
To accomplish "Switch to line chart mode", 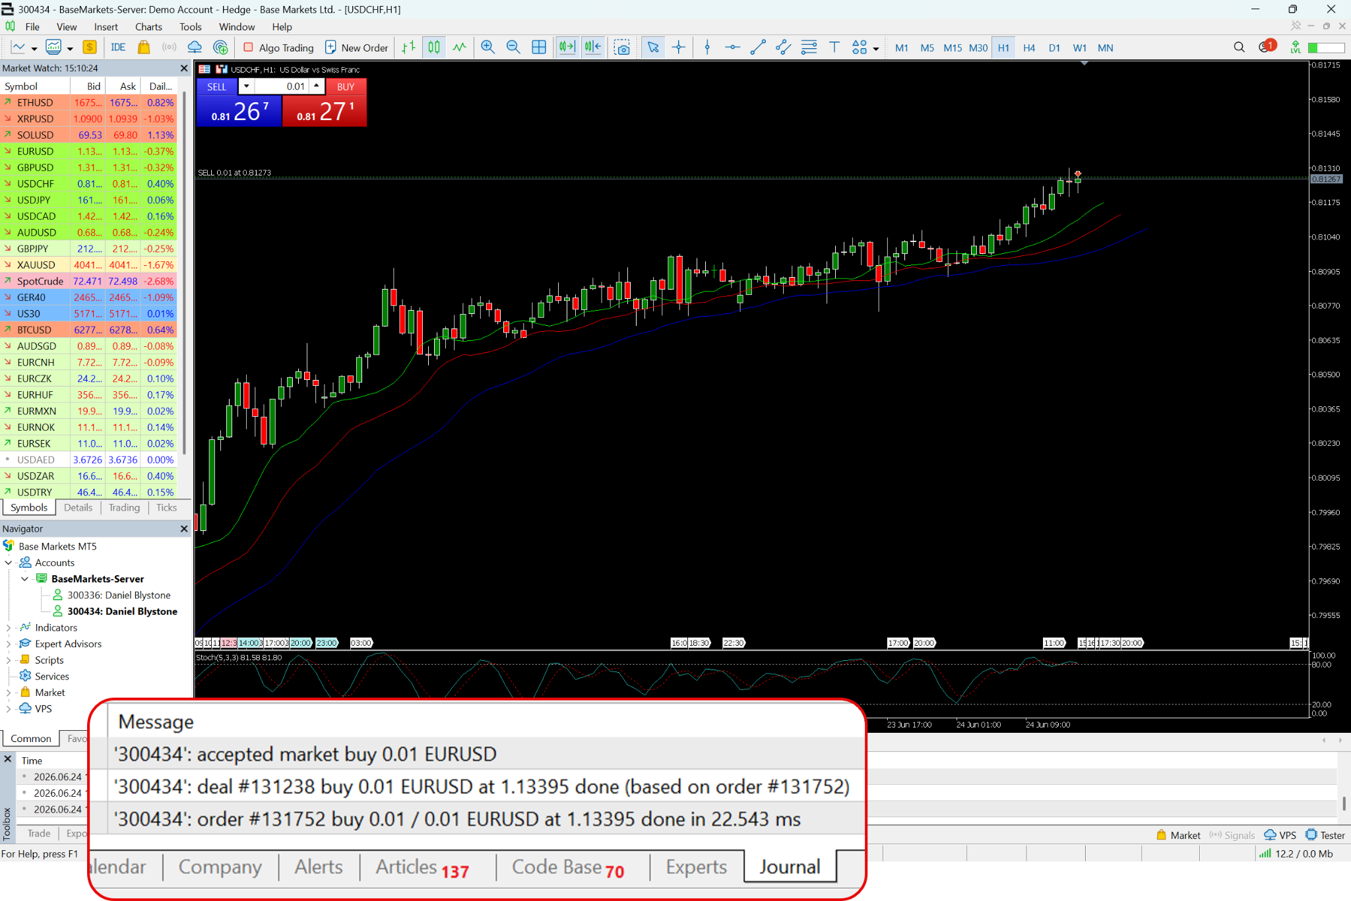I will (460, 47).
